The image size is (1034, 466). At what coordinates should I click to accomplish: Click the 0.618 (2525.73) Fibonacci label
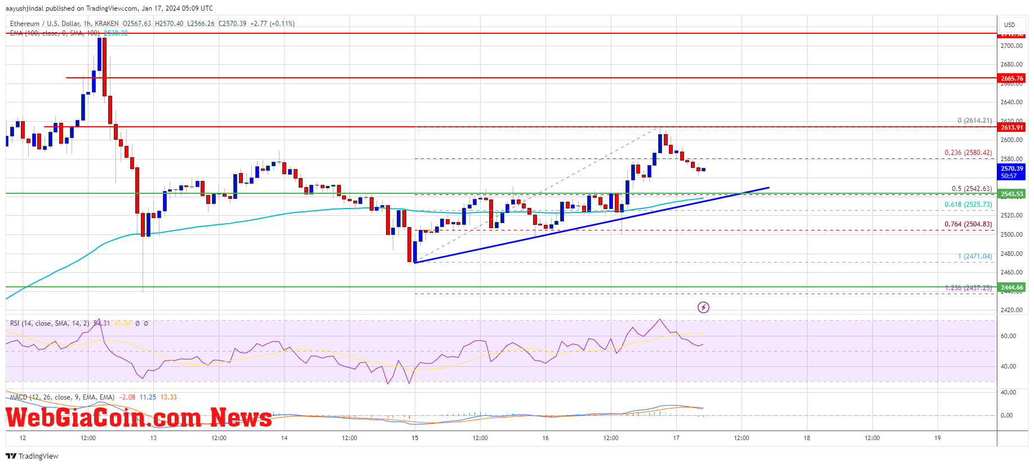(x=968, y=205)
